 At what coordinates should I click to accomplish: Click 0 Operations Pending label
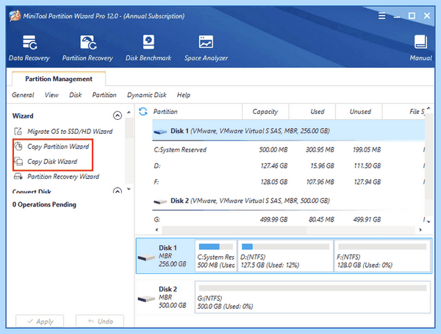[x=44, y=205]
